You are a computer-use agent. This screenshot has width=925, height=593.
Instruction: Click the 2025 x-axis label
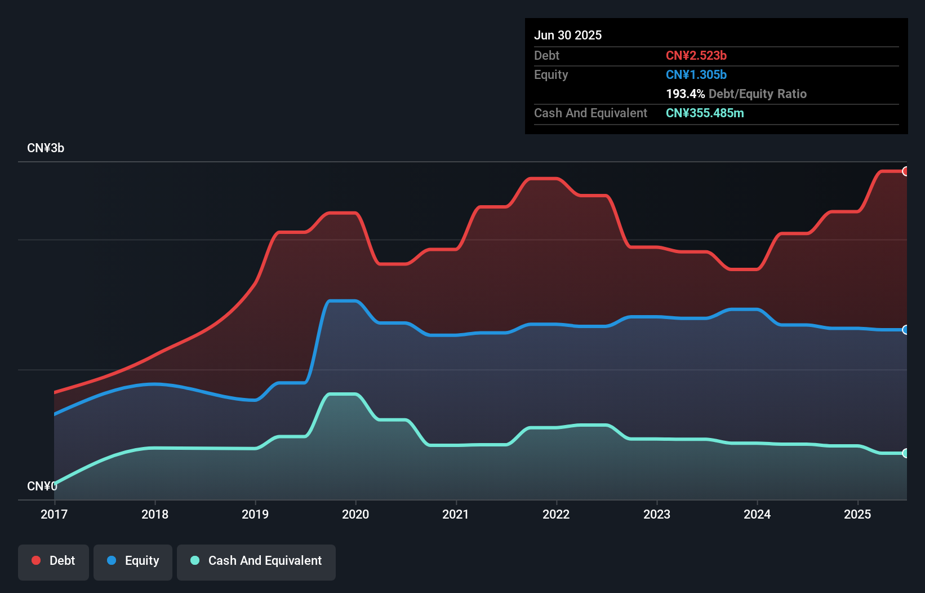[857, 514]
